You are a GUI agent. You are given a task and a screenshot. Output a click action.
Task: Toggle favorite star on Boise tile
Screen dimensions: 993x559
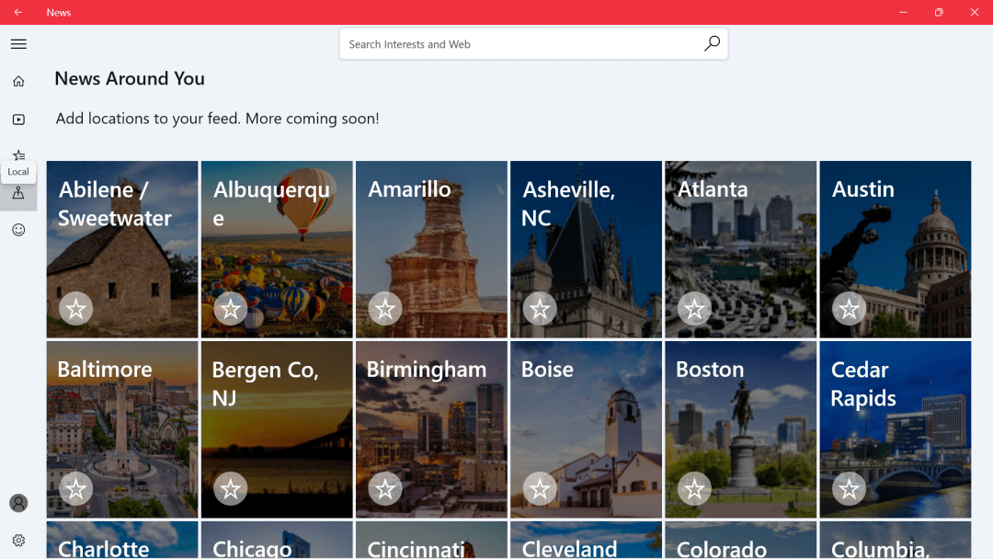click(540, 489)
